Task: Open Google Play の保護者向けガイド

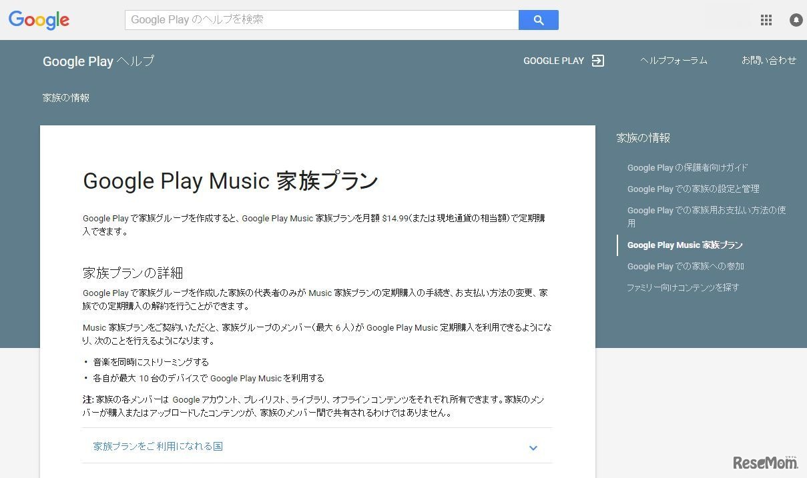Action: pyautogui.click(x=688, y=167)
